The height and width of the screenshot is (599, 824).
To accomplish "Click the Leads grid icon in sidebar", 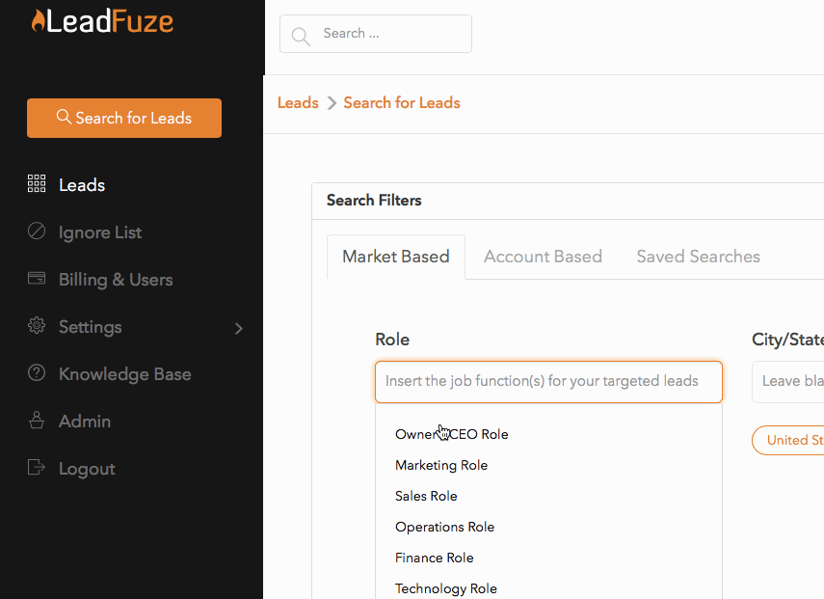I will tap(37, 183).
